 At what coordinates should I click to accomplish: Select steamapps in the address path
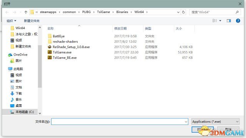click(x=48, y=12)
